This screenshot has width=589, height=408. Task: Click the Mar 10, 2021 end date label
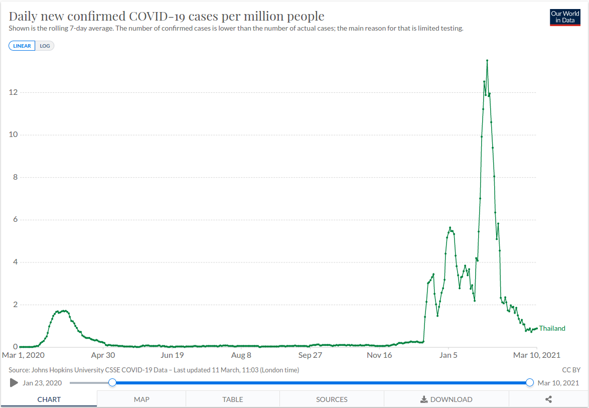558,383
